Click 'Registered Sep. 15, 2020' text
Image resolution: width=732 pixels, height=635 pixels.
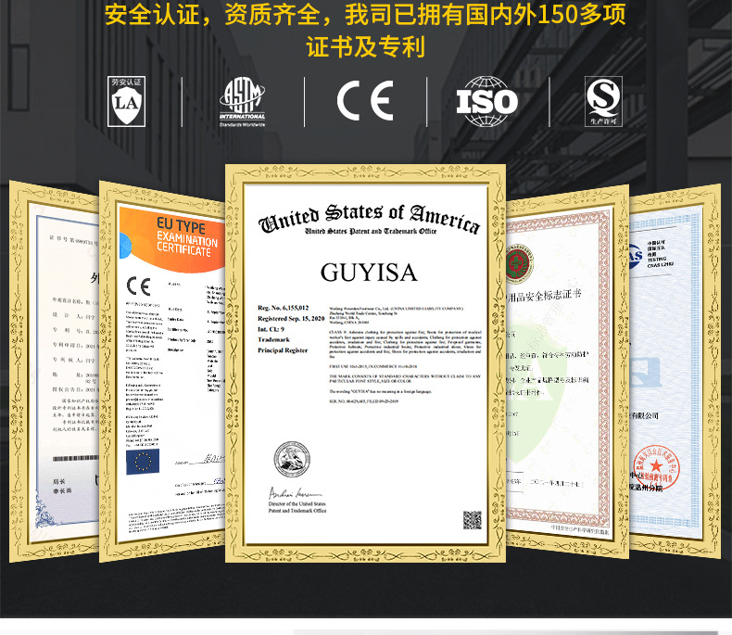point(291,319)
